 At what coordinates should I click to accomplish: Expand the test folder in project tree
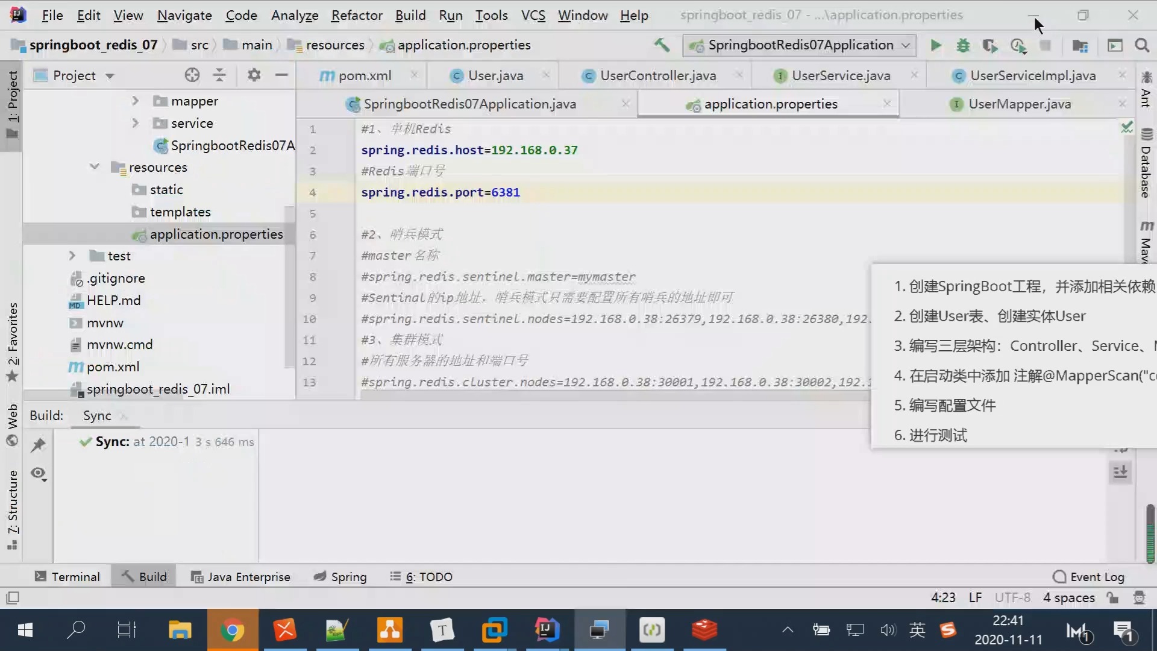click(72, 256)
